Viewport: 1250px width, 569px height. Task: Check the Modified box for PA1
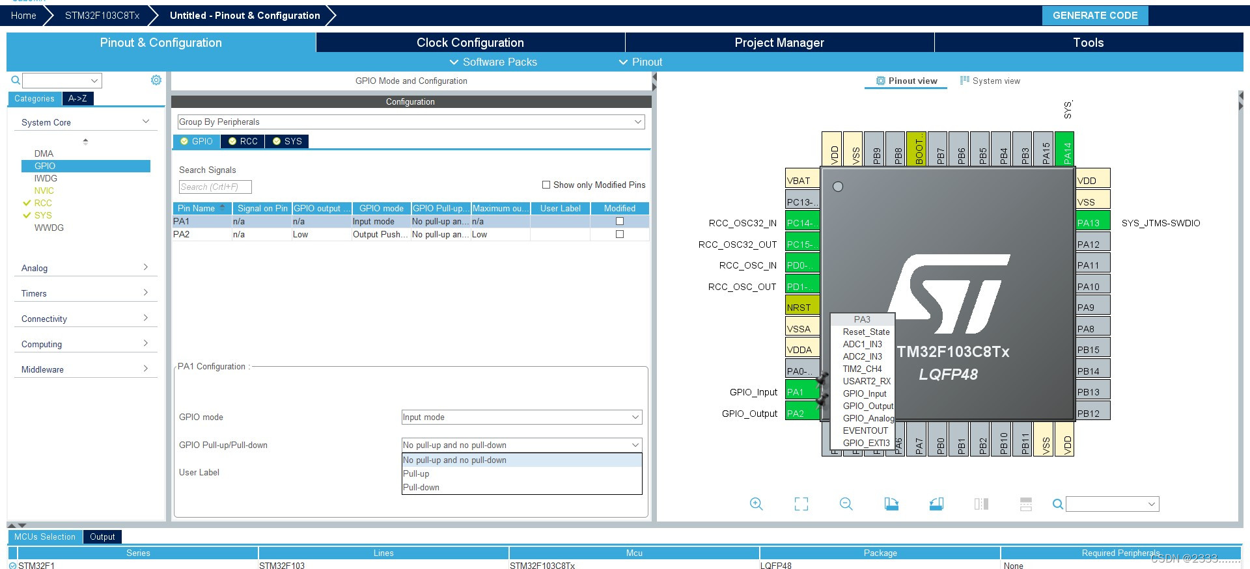pyautogui.click(x=620, y=221)
